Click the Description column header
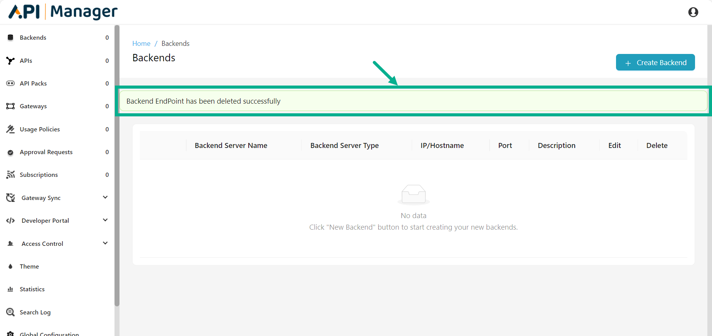Viewport: 712px width, 336px height. 557,145
